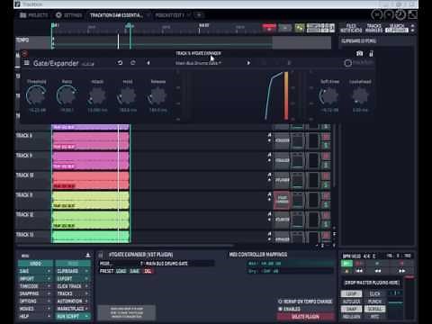Click the red clip on Track 10
Viewport: 432px width, 324px height.
pyautogui.click(x=91, y=180)
